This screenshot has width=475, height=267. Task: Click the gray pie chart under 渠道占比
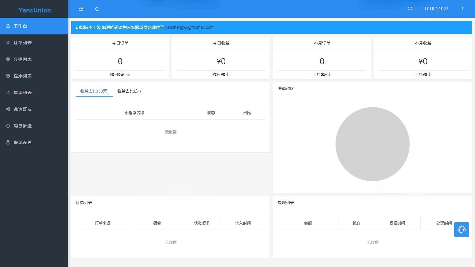372,144
